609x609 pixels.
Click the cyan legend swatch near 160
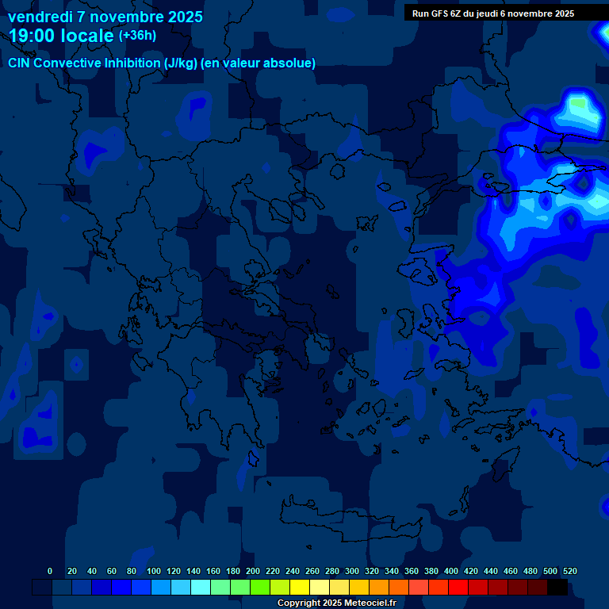pyautogui.click(x=201, y=588)
